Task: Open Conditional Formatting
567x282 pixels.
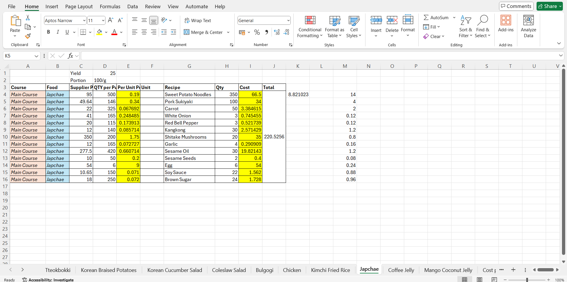Action: coord(310,27)
